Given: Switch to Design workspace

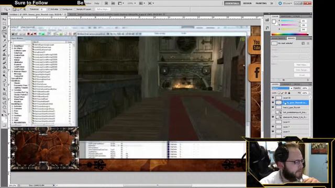Looking at the screenshot, I should [x=247, y=3].
